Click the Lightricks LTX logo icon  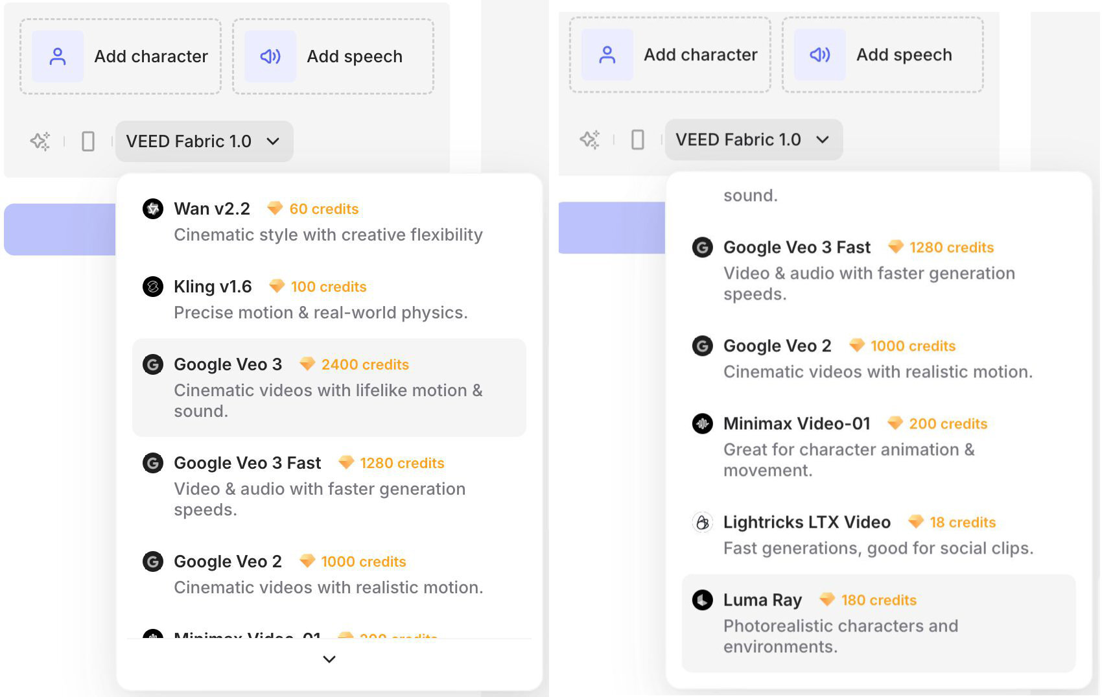click(703, 522)
